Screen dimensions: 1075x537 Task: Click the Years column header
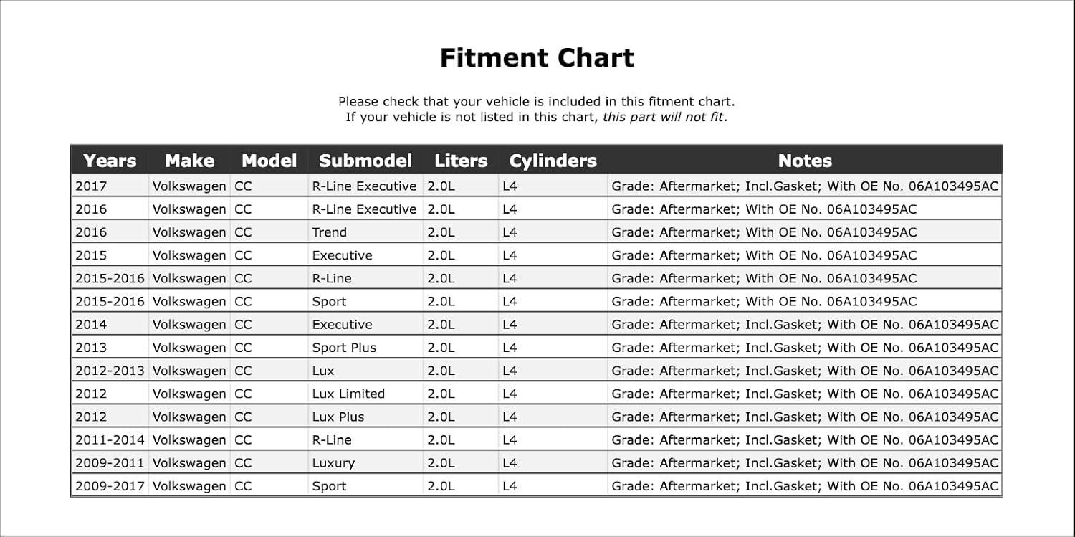coord(110,161)
